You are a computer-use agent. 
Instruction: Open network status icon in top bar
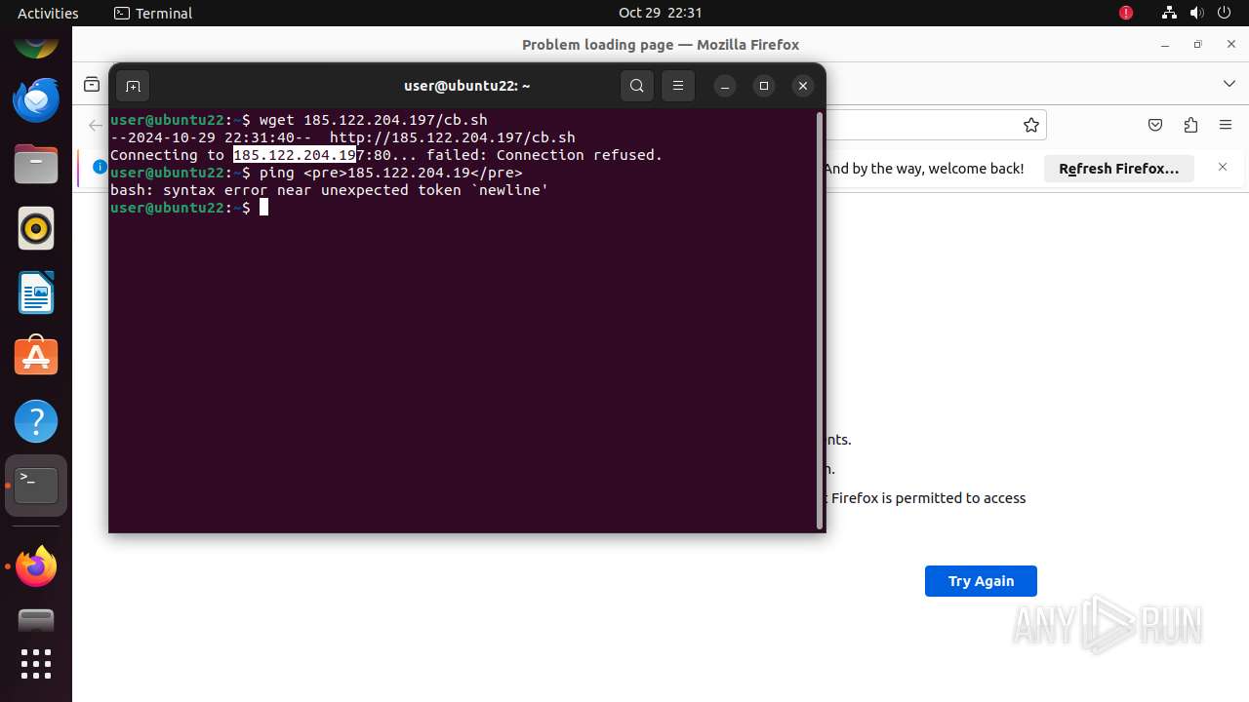[x=1169, y=13]
